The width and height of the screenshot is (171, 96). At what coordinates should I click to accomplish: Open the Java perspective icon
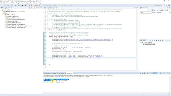click(x=169, y=5)
